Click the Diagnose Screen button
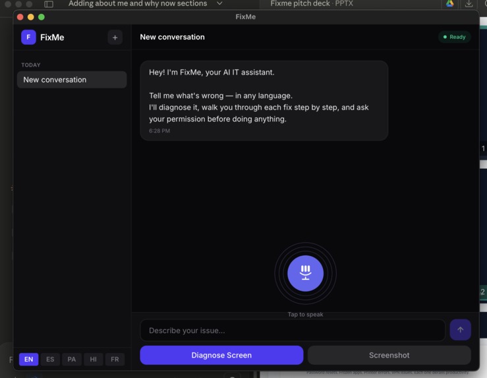The height and width of the screenshot is (378, 487). click(x=221, y=355)
